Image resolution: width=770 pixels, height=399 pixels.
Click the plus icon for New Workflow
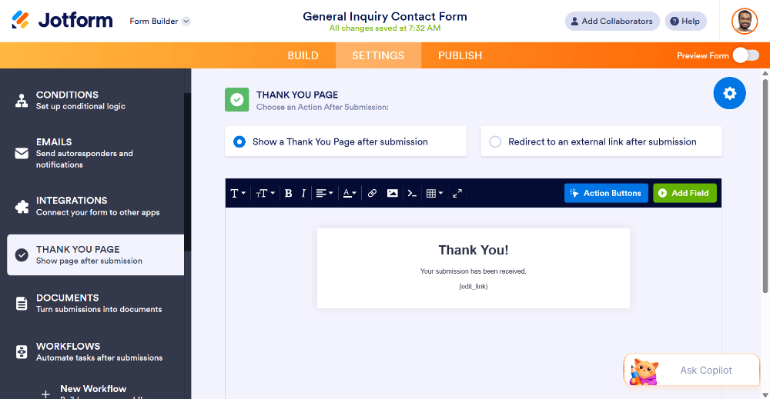tap(45, 394)
